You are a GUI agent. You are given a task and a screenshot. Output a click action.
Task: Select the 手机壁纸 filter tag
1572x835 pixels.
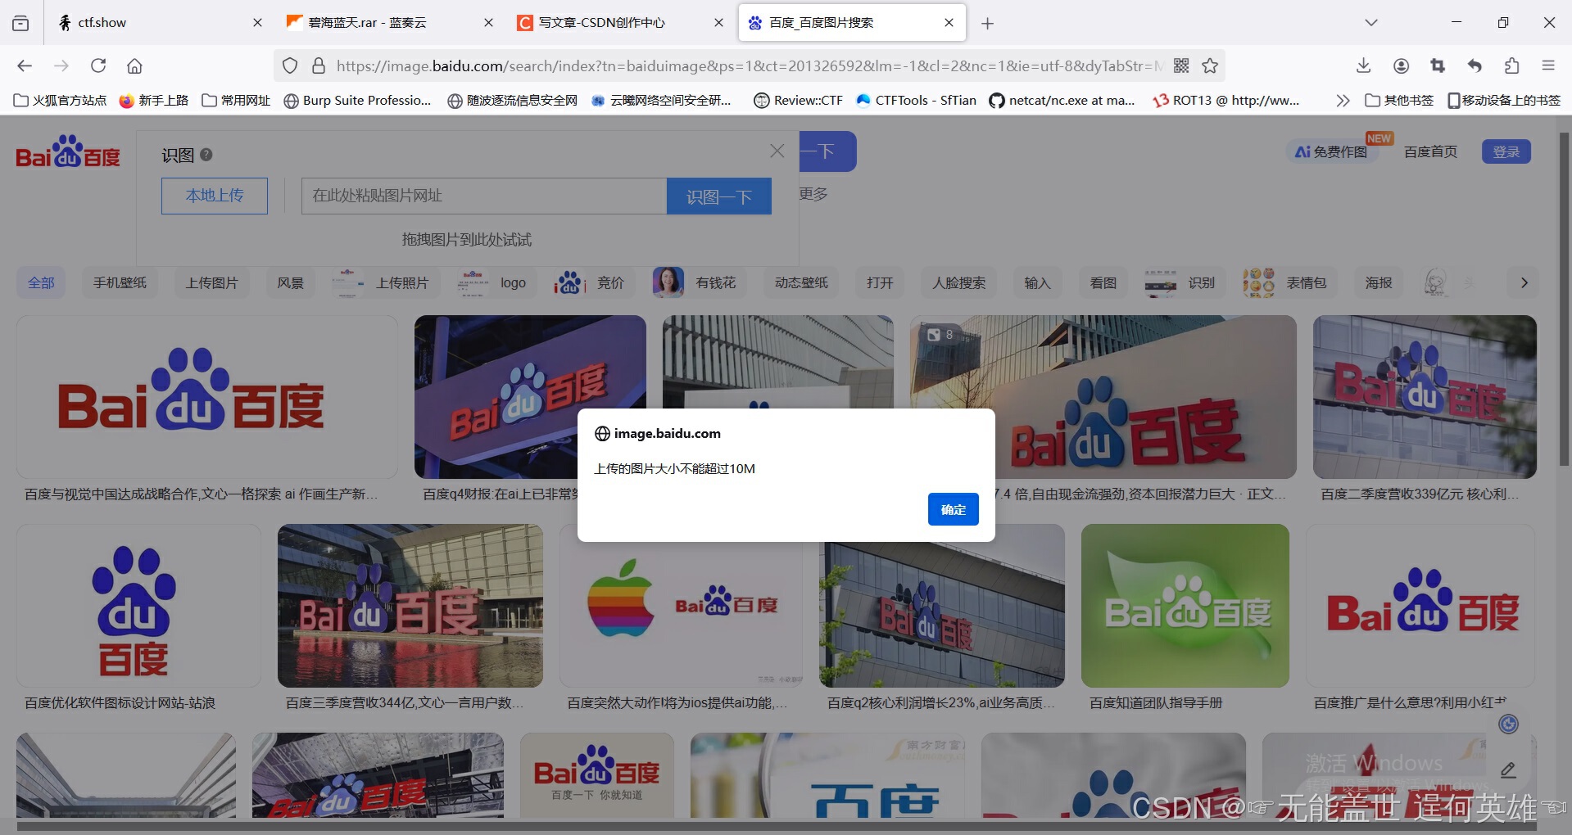[x=120, y=282]
